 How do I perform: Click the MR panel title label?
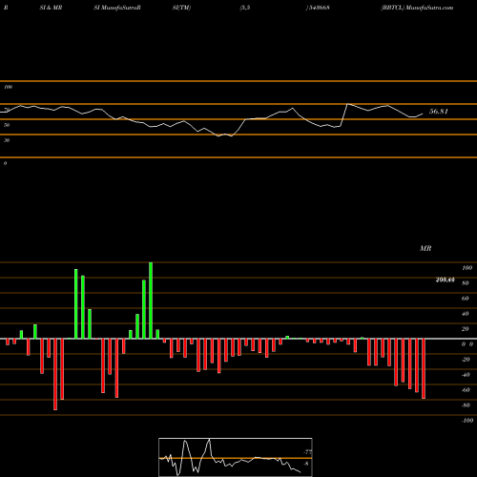click(425, 248)
